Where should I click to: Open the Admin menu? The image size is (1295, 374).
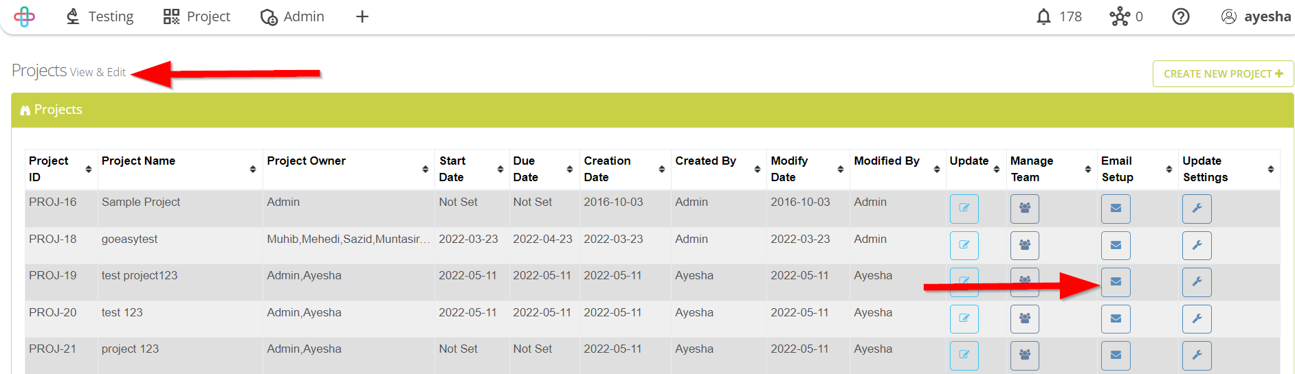(x=293, y=16)
